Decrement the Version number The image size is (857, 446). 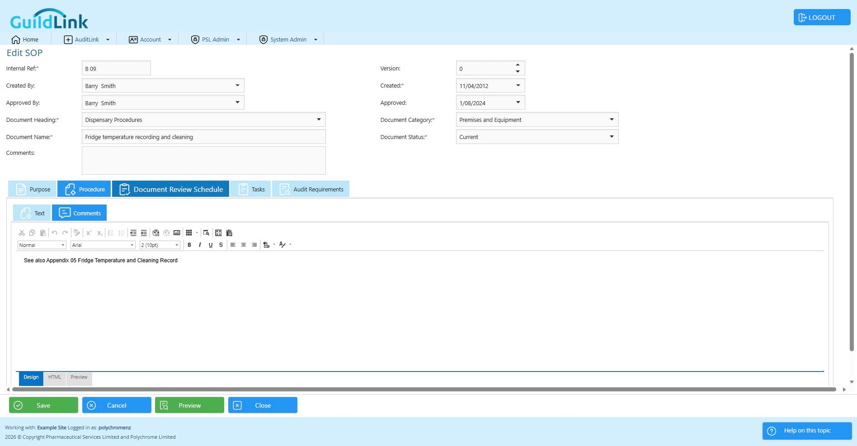[x=518, y=71]
